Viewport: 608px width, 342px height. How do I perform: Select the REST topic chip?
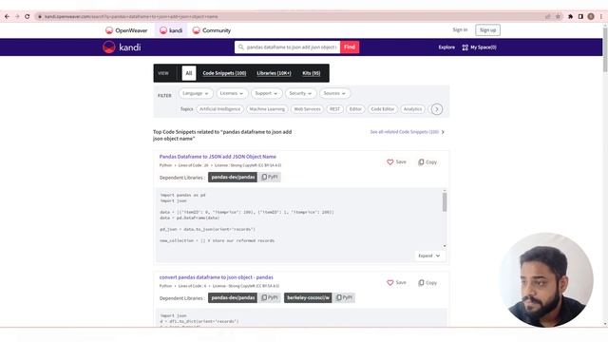(334, 109)
